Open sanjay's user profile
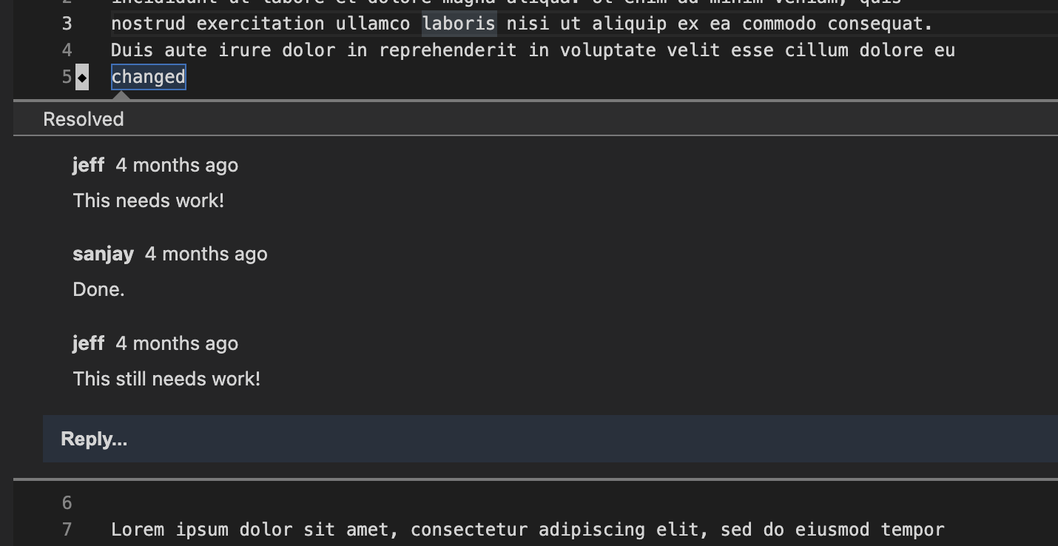 pyautogui.click(x=103, y=253)
